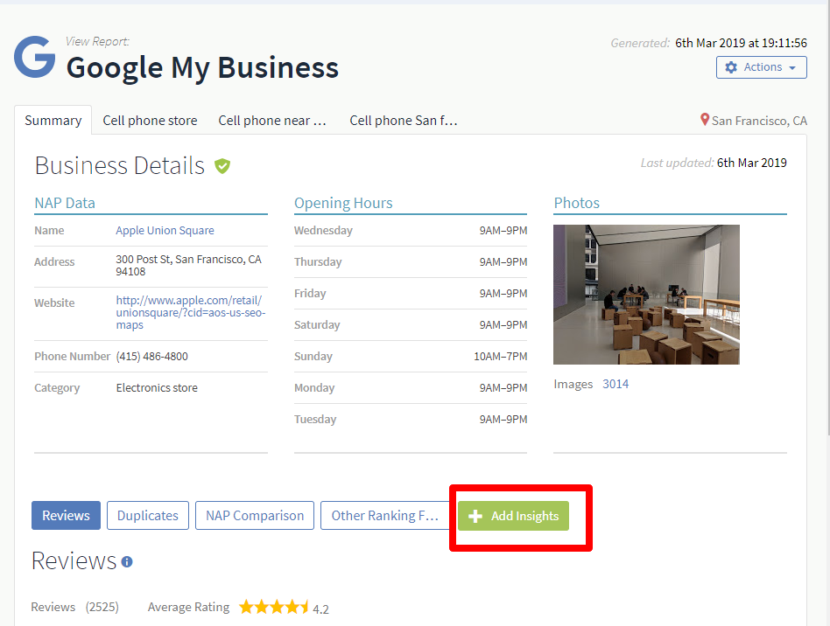Click the green verified shield icon
Image resolution: width=830 pixels, height=626 pixels.
coord(222,166)
